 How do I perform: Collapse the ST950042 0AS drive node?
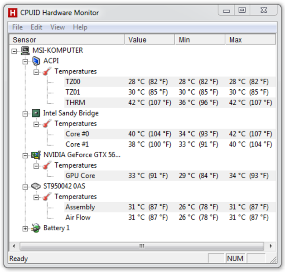point(25,187)
